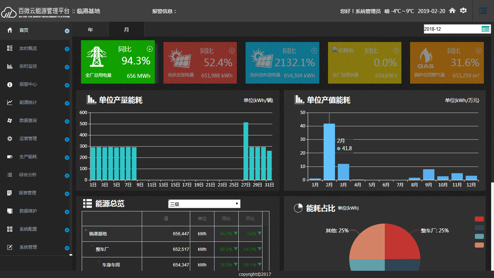Toggle the salmon 其他 legend item
The height and width of the screenshot is (278, 494).
[x=479, y=245]
